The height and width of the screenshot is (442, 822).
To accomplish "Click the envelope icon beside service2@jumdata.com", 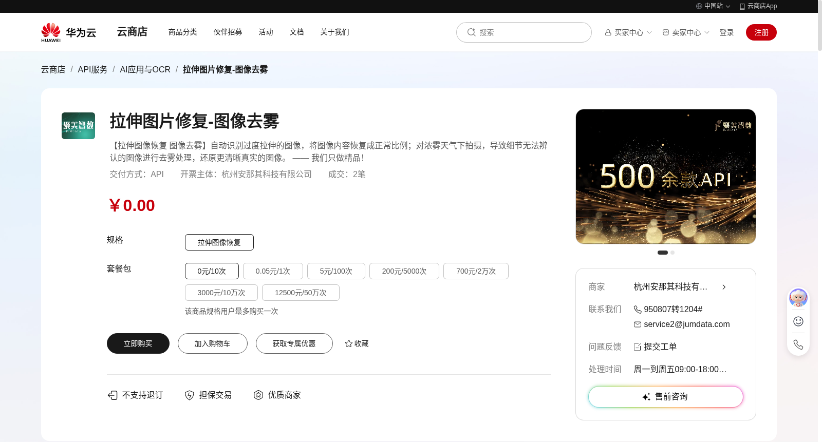I will [x=638, y=324].
